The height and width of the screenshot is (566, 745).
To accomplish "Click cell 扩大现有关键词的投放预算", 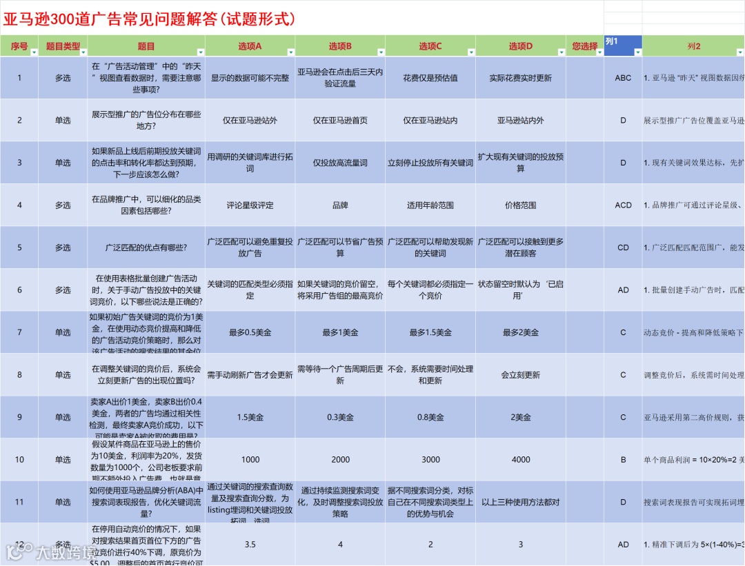I will pyautogui.click(x=520, y=163).
